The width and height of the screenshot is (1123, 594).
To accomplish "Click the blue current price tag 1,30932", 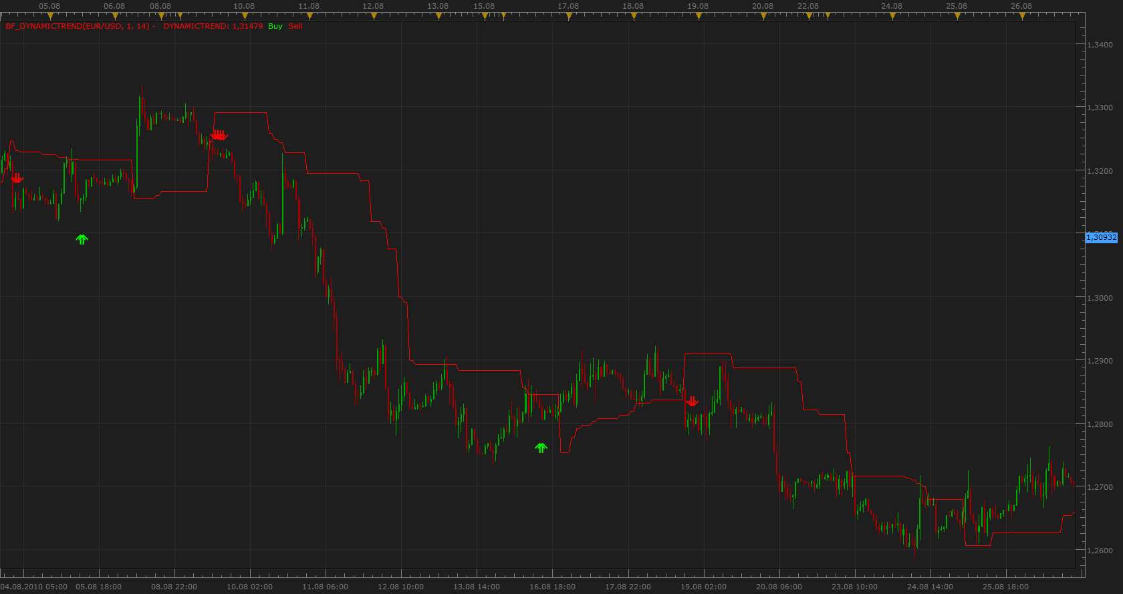I will [x=1102, y=237].
